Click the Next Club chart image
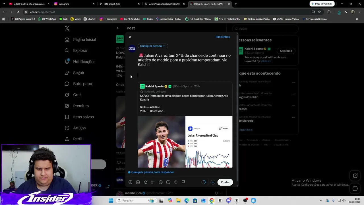The height and width of the screenshot is (205, 364). [x=209, y=142]
